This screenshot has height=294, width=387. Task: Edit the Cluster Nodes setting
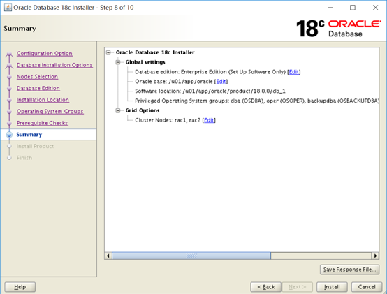coord(209,120)
